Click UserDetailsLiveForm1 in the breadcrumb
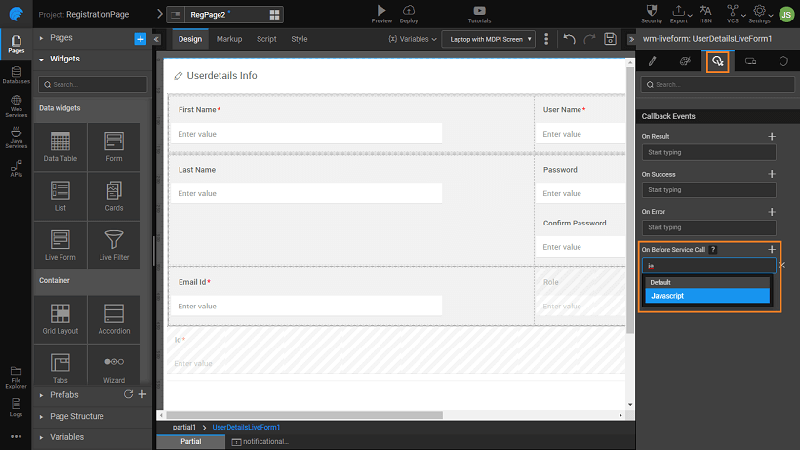Screen dimensions: 800x450 [245, 427]
